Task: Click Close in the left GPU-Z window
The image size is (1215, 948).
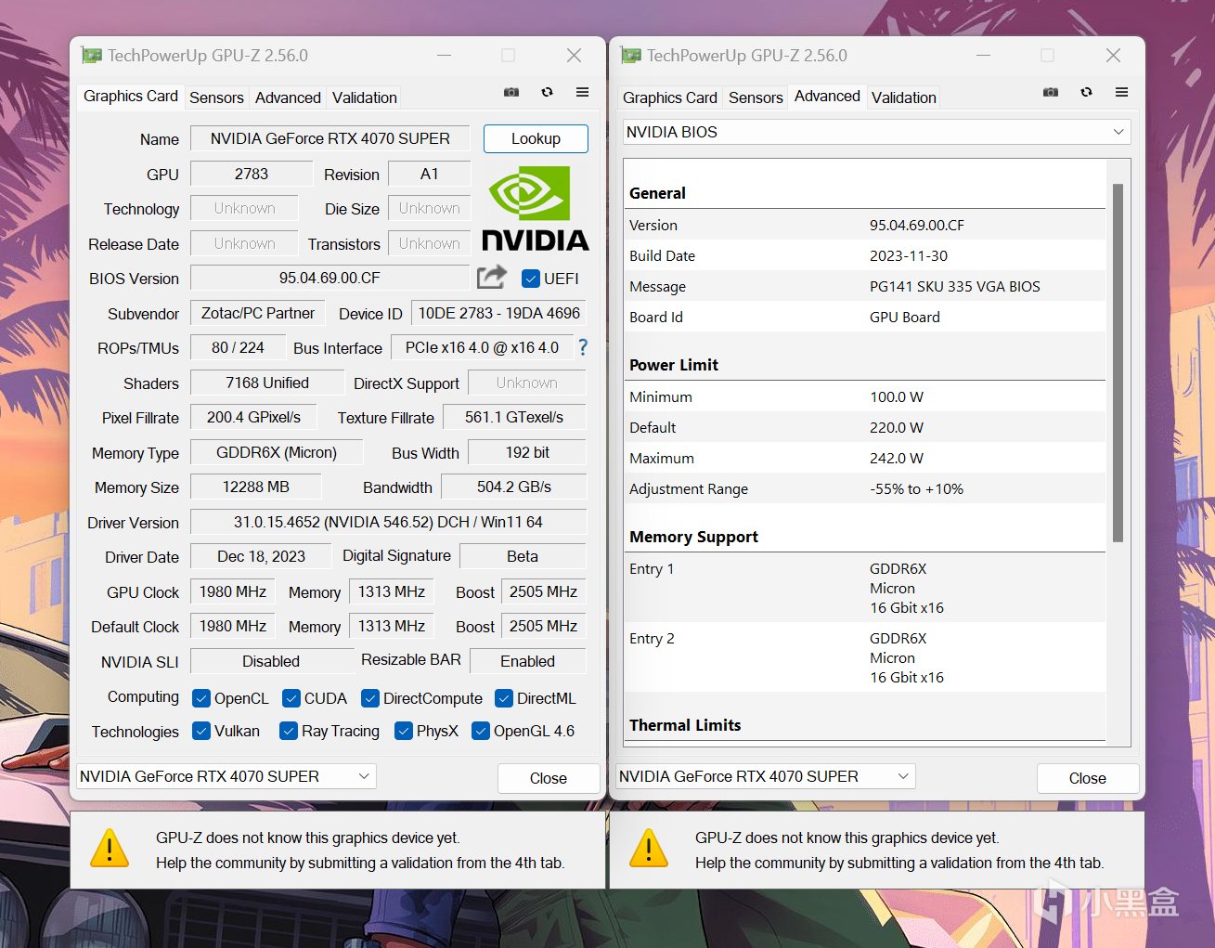Action: click(548, 778)
